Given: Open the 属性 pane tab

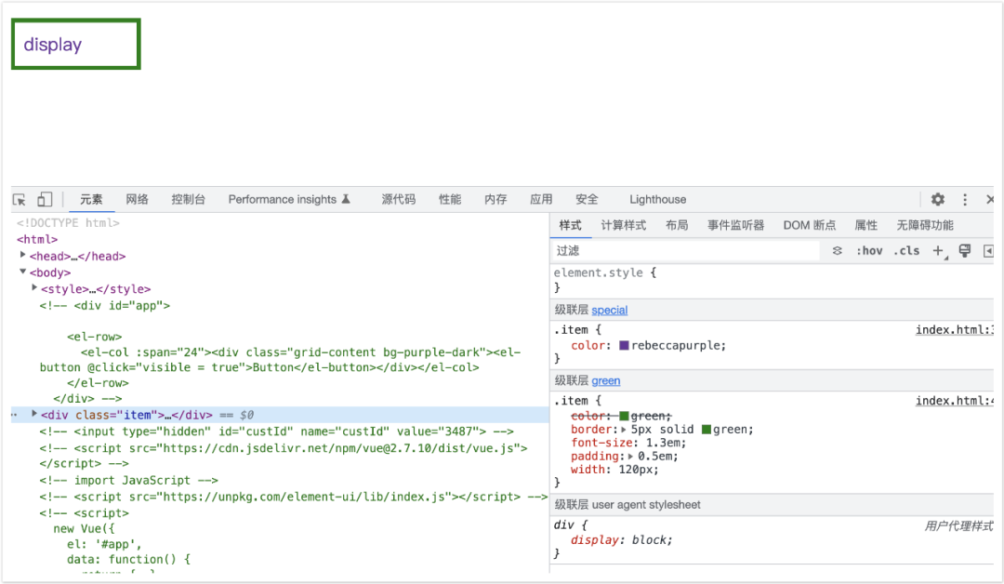Looking at the screenshot, I should pos(865,225).
